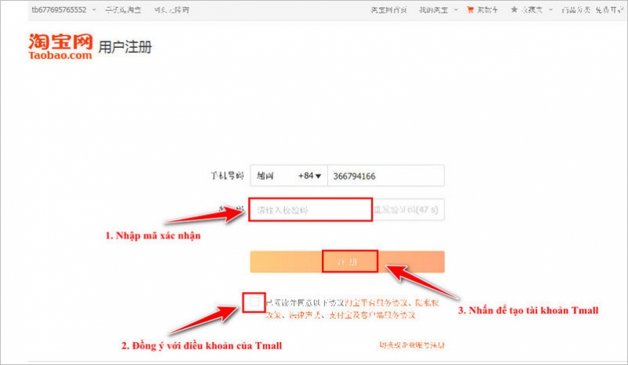Screen dimensions: 628x365
Task: Open the legal statement link
Action: pos(307,316)
